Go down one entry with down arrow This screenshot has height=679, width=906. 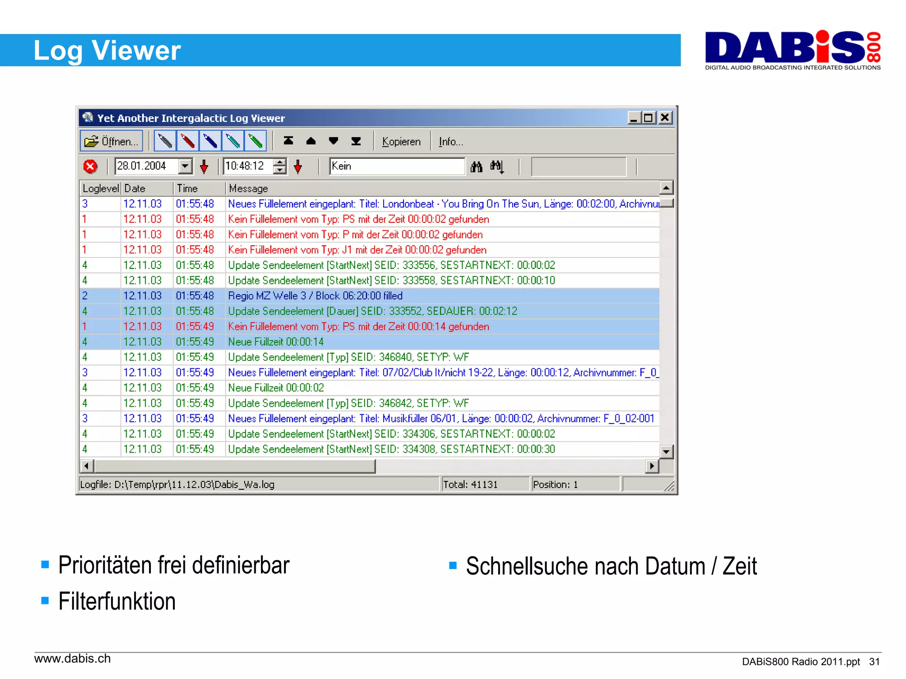click(334, 141)
